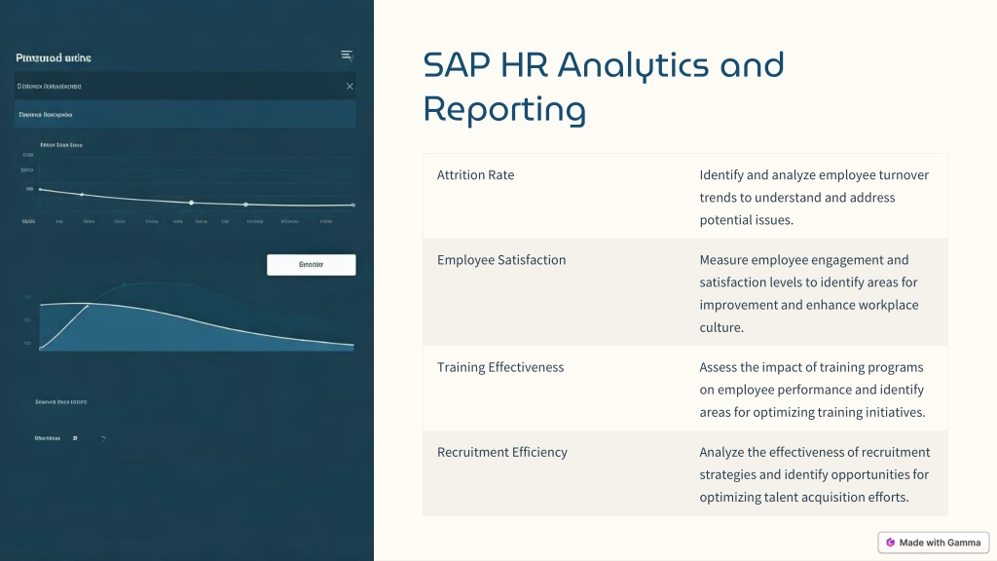Click the Gamma logo icon in badge

pyautogui.click(x=890, y=542)
